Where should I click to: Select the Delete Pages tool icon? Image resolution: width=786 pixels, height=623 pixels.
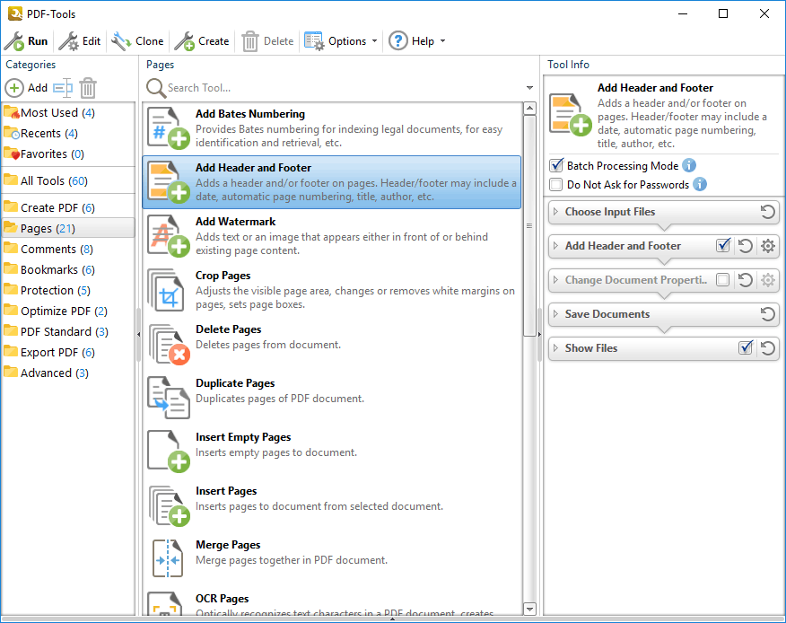(x=169, y=344)
